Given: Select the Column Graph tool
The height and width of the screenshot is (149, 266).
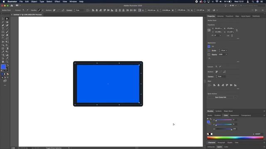Looking at the screenshot, I should 7,55.
